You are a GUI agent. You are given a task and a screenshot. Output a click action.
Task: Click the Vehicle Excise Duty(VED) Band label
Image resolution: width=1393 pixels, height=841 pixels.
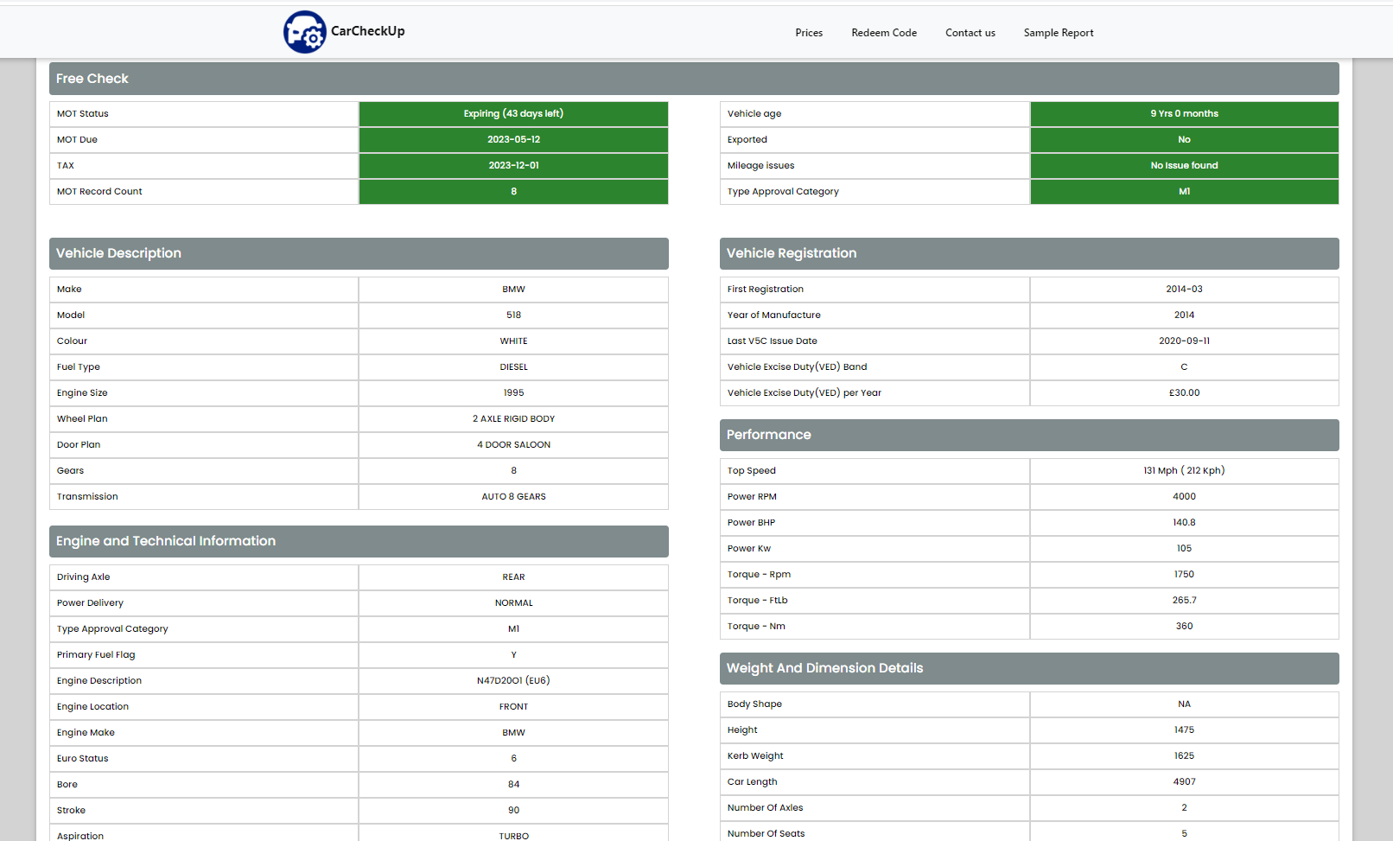(797, 367)
